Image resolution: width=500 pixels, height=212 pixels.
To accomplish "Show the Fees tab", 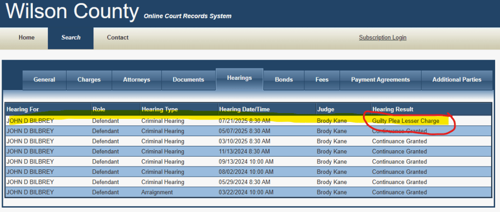I will (x=322, y=80).
